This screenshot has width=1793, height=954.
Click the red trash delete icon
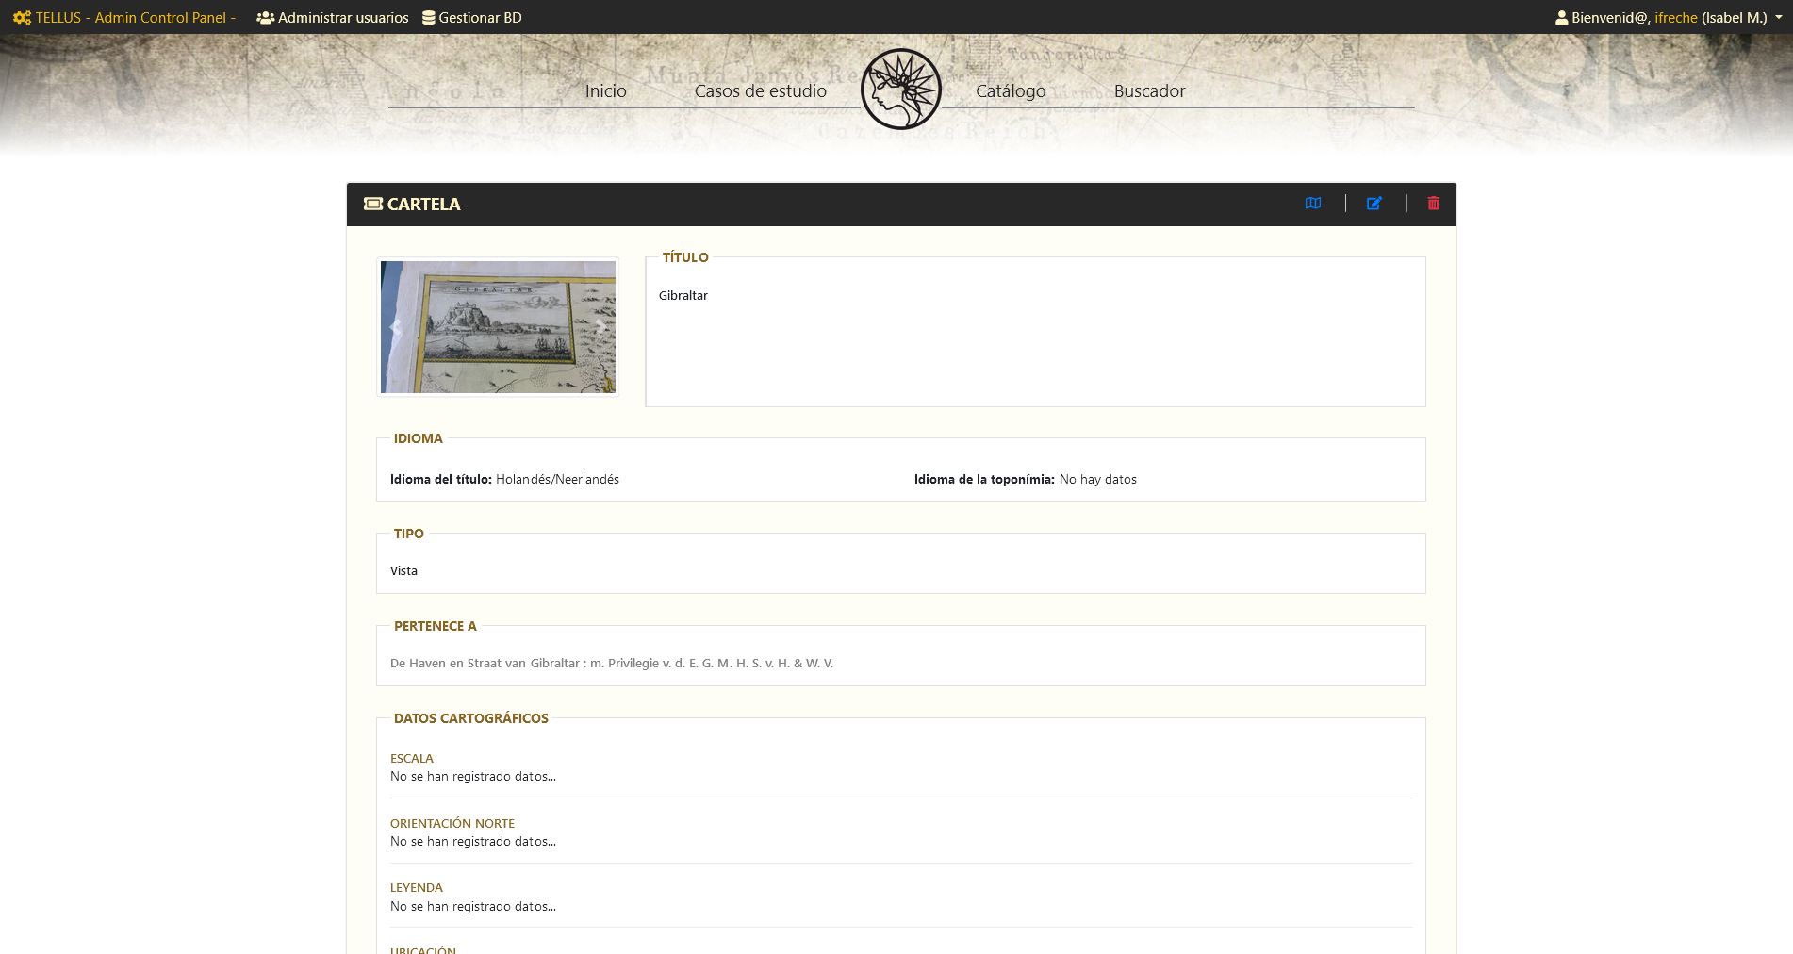click(1433, 203)
